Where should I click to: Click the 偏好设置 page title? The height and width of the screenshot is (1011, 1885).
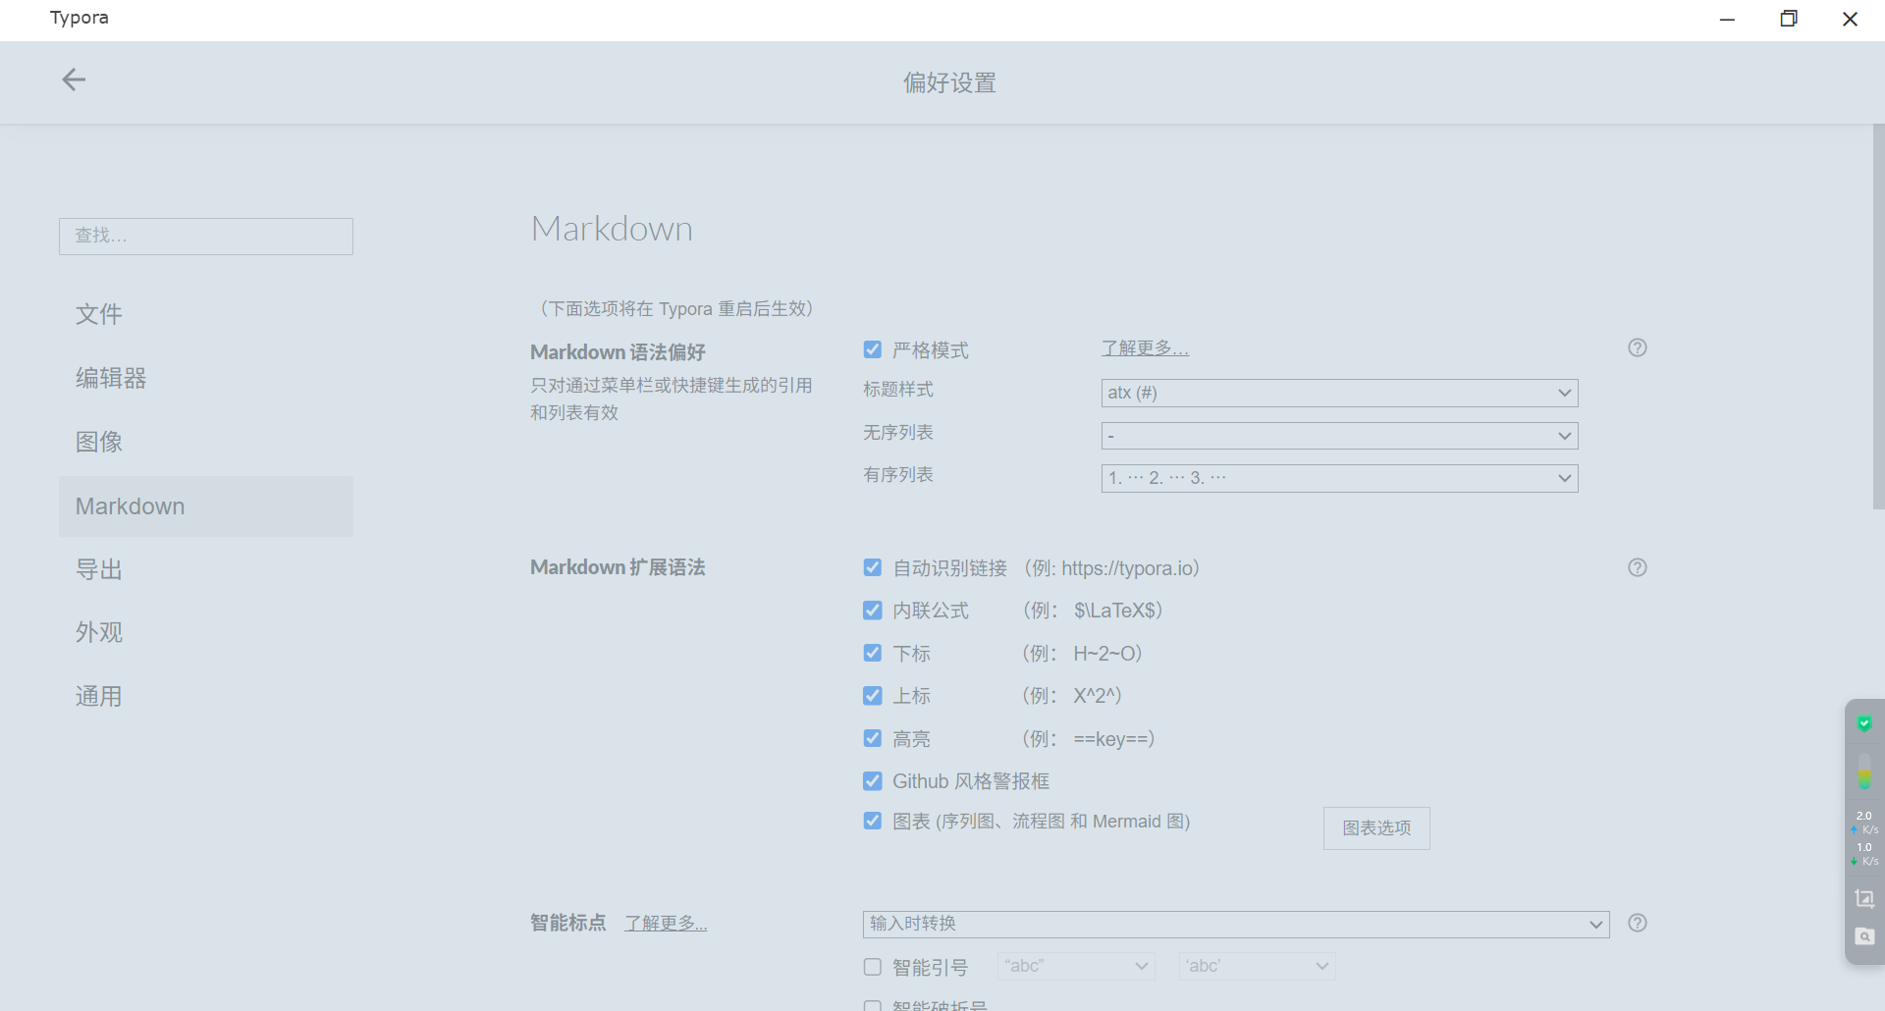[949, 83]
